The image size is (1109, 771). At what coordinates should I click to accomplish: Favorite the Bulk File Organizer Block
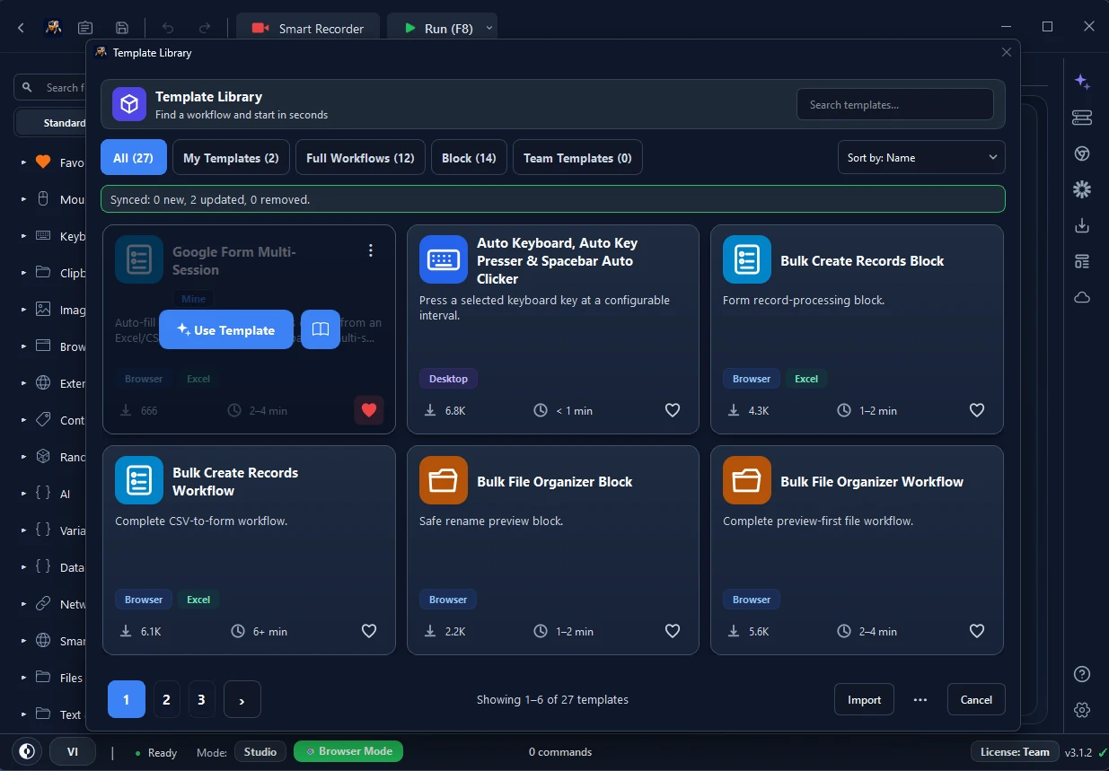pyautogui.click(x=673, y=631)
